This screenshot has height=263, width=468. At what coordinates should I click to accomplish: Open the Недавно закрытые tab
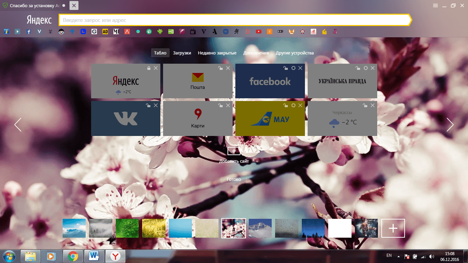click(217, 53)
